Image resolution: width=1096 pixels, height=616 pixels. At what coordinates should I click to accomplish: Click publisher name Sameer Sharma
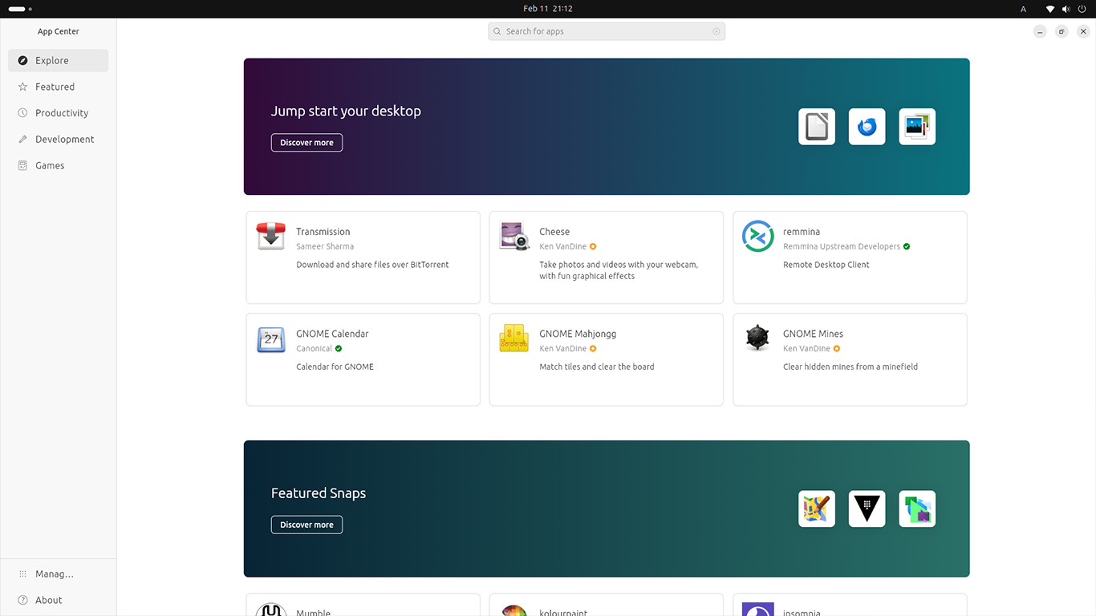click(325, 246)
